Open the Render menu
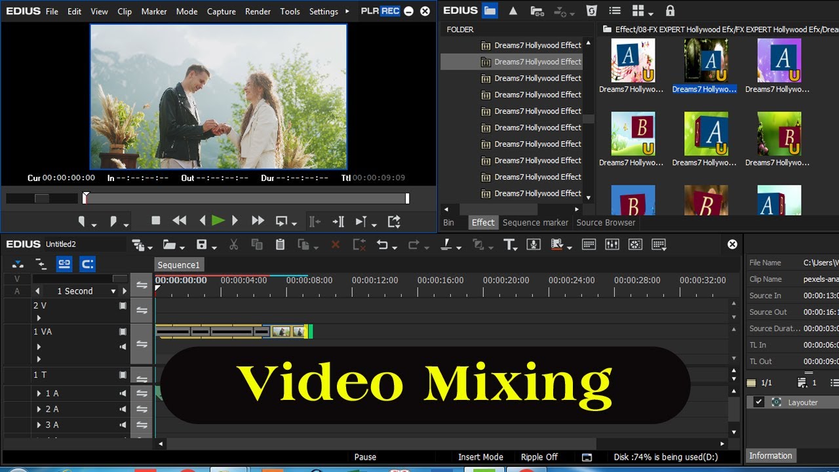This screenshot has height=472, width=839. [258, 11]
